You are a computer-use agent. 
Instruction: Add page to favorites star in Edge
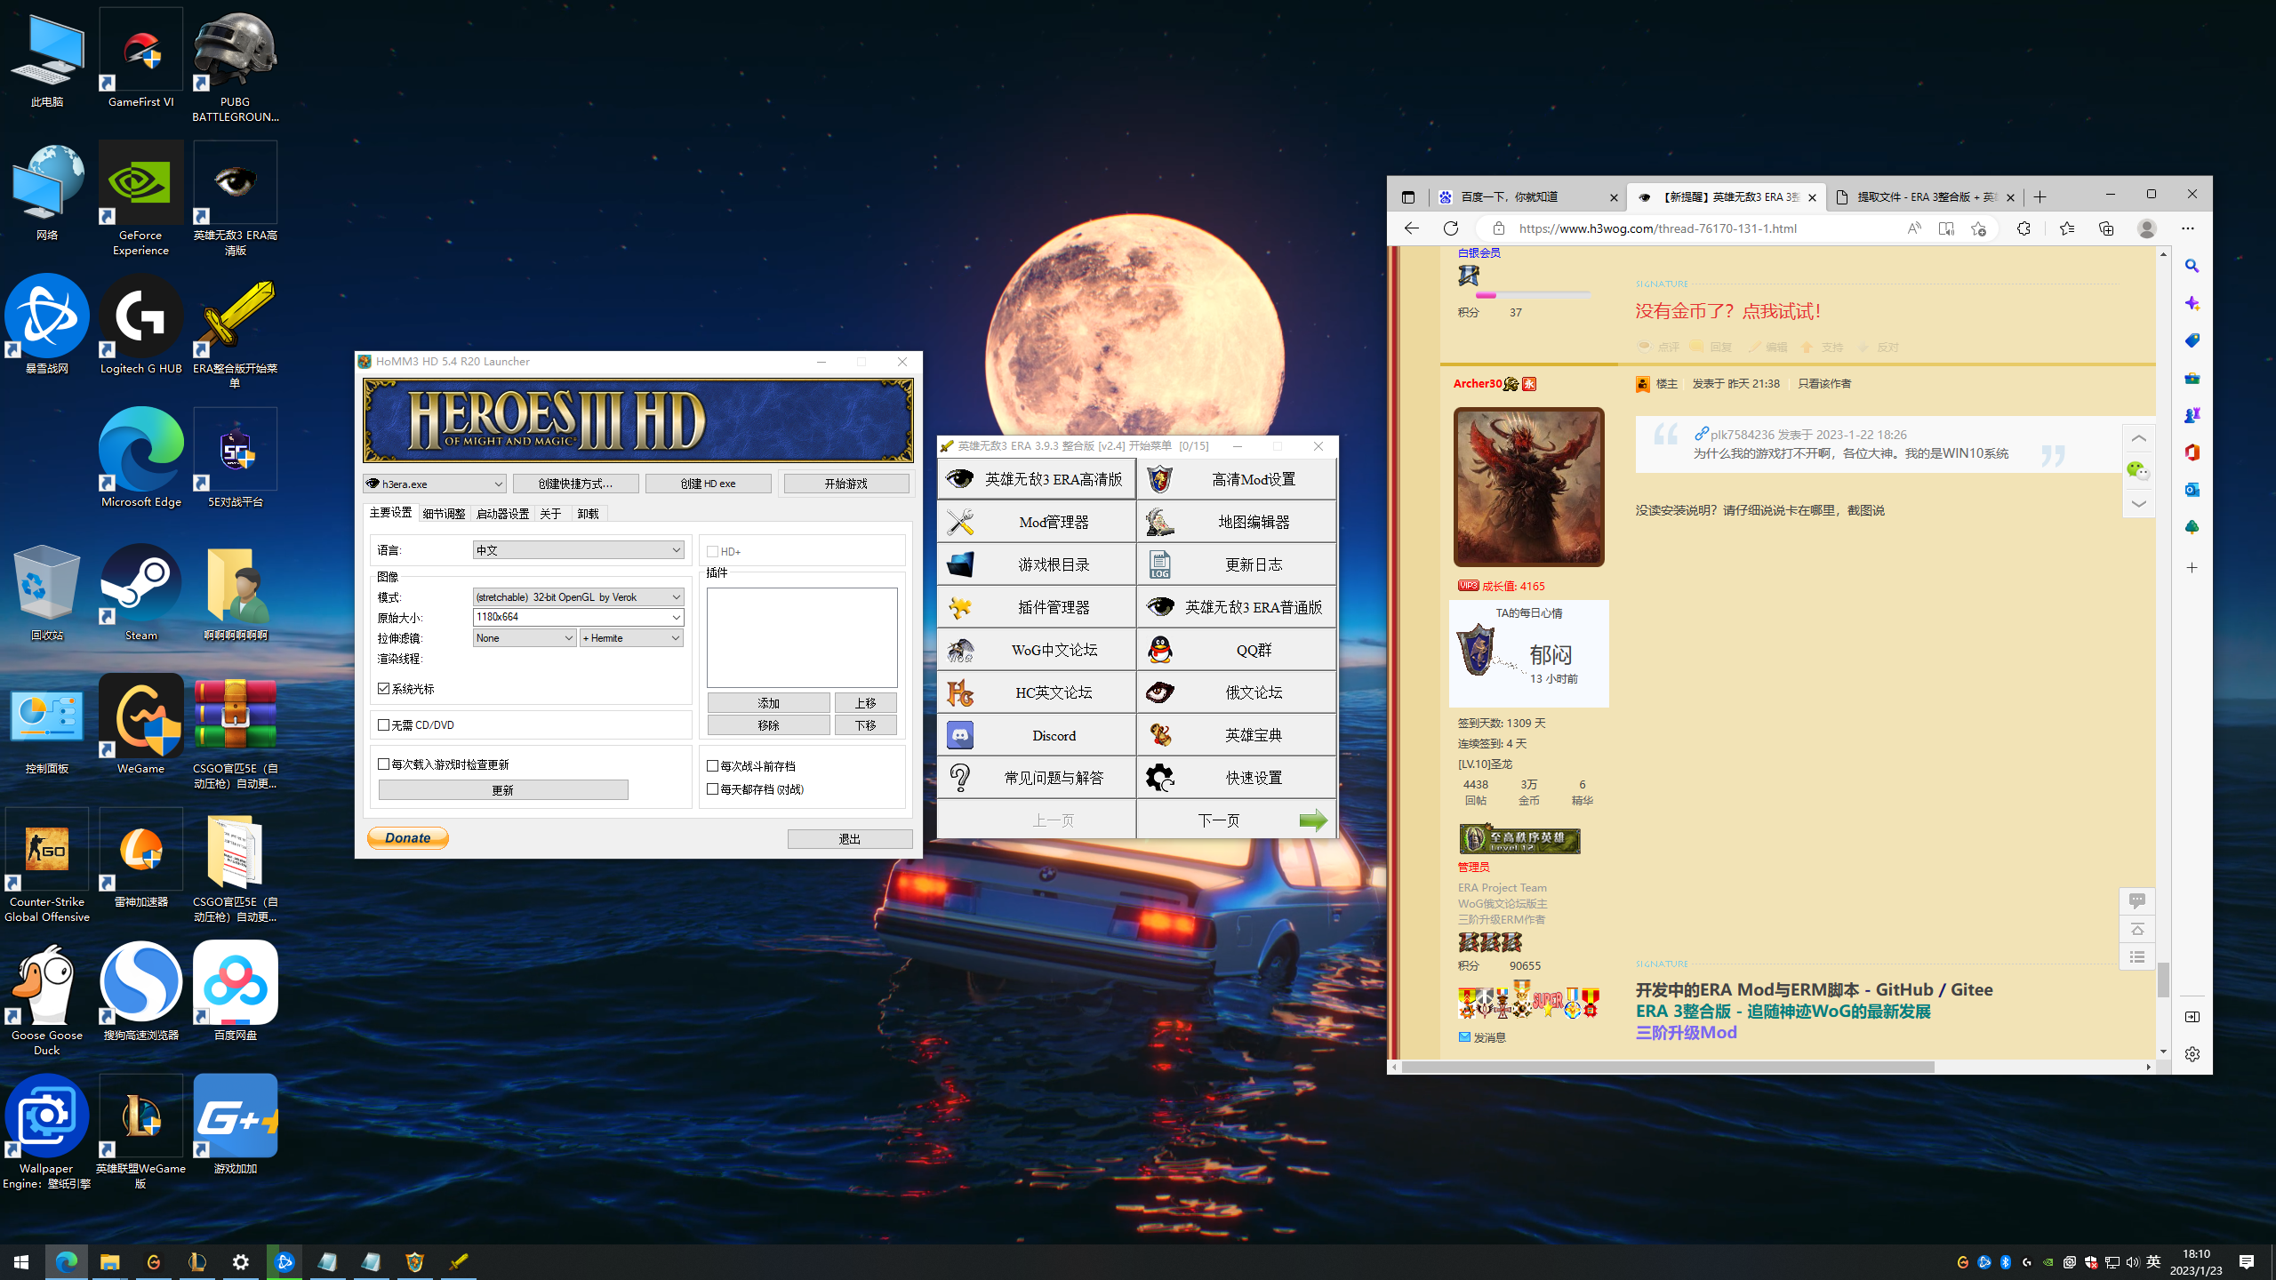(x=1978, y=228)
